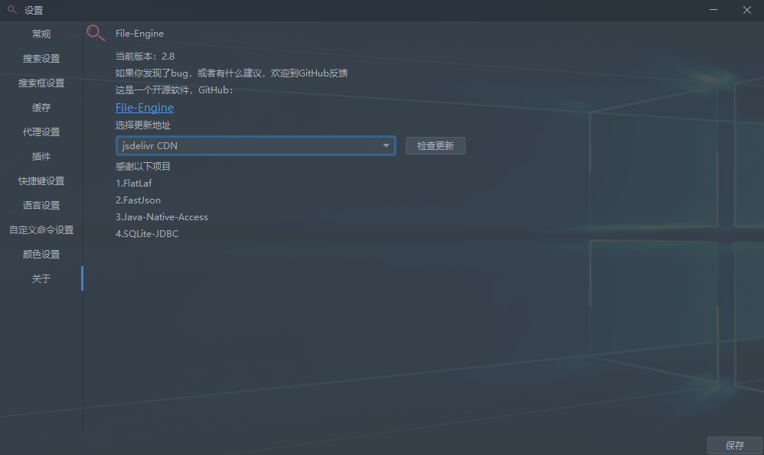Click the 当前版本：2.8 text
This screenshot has width=764, height=455.
[x=145, y=57]
